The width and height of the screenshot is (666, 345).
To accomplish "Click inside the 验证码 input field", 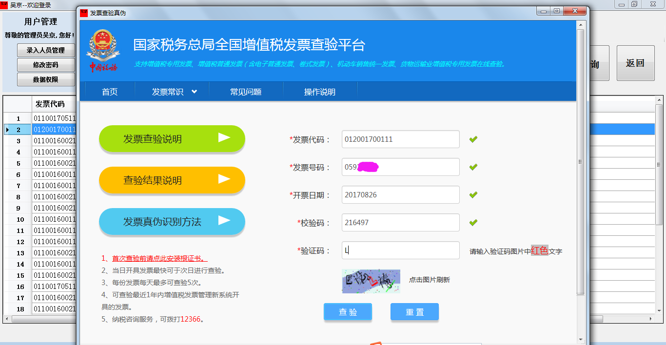I will (401, 250).
